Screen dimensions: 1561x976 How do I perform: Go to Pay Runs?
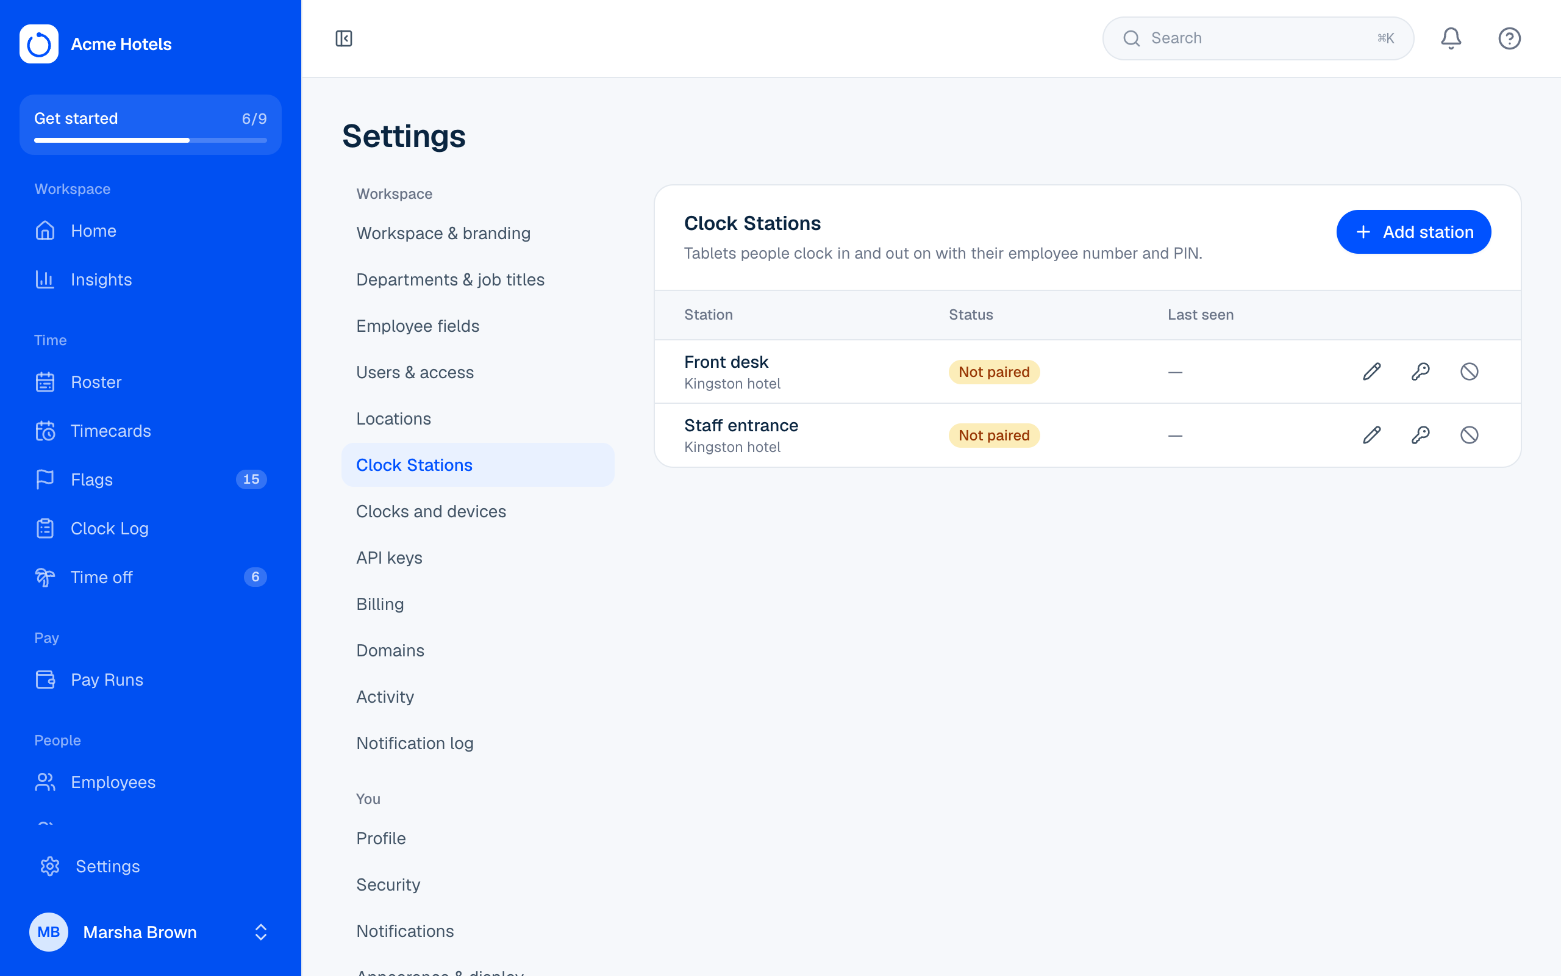150,680
